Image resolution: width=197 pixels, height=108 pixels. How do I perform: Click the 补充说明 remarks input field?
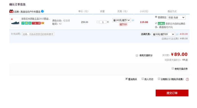[38, 34]
